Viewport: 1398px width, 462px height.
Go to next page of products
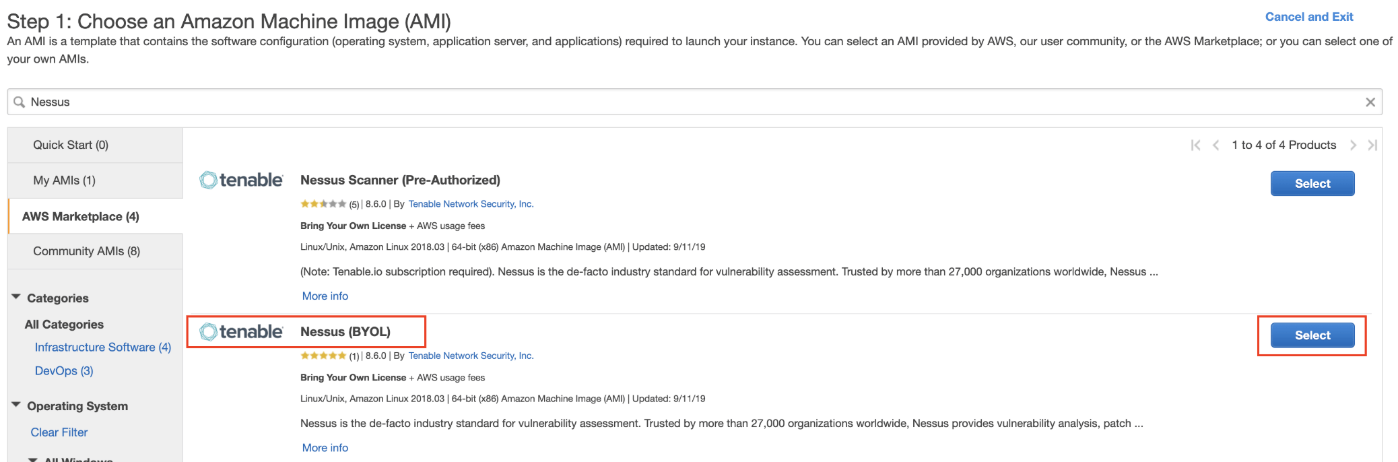point(1353,145)
